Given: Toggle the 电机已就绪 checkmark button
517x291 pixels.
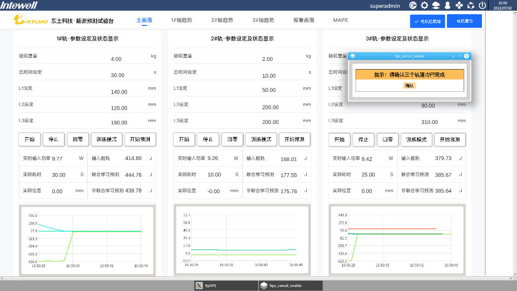Looking at the screenshot, I should tap(427, 21).
